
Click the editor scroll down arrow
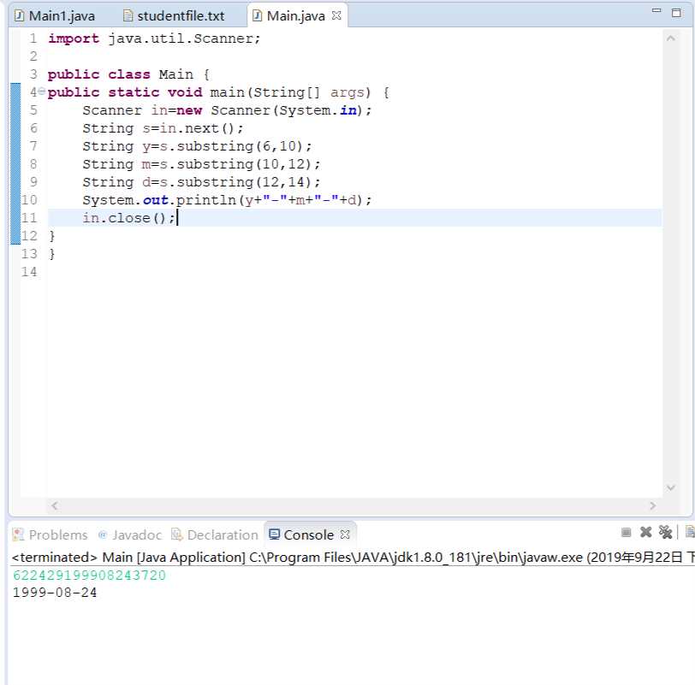pos(671,487)
